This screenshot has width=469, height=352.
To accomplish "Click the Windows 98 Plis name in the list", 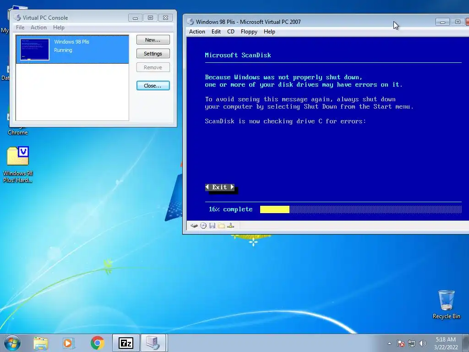I will click(72, 42).
